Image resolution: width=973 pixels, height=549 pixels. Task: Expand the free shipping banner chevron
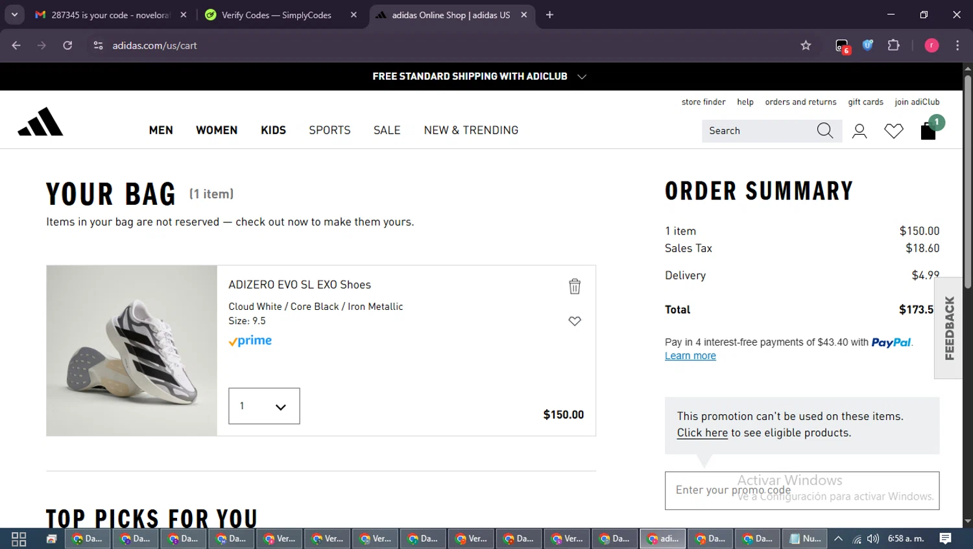[582, 76]
